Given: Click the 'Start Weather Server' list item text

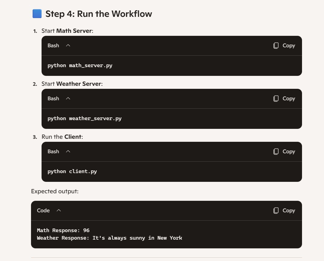Looking at the screenshot, I should [x=72, y=84].
